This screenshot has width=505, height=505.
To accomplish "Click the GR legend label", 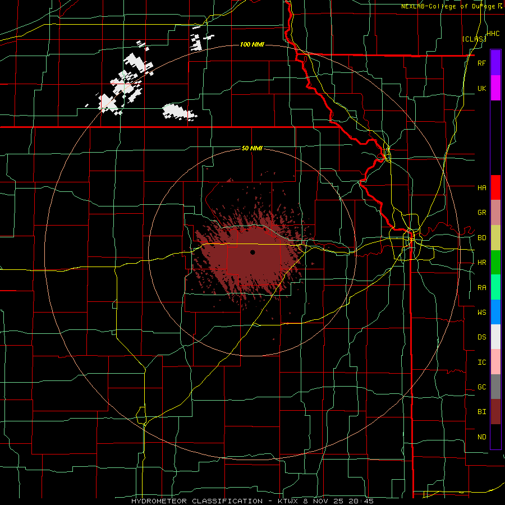I will coord(481,213).
